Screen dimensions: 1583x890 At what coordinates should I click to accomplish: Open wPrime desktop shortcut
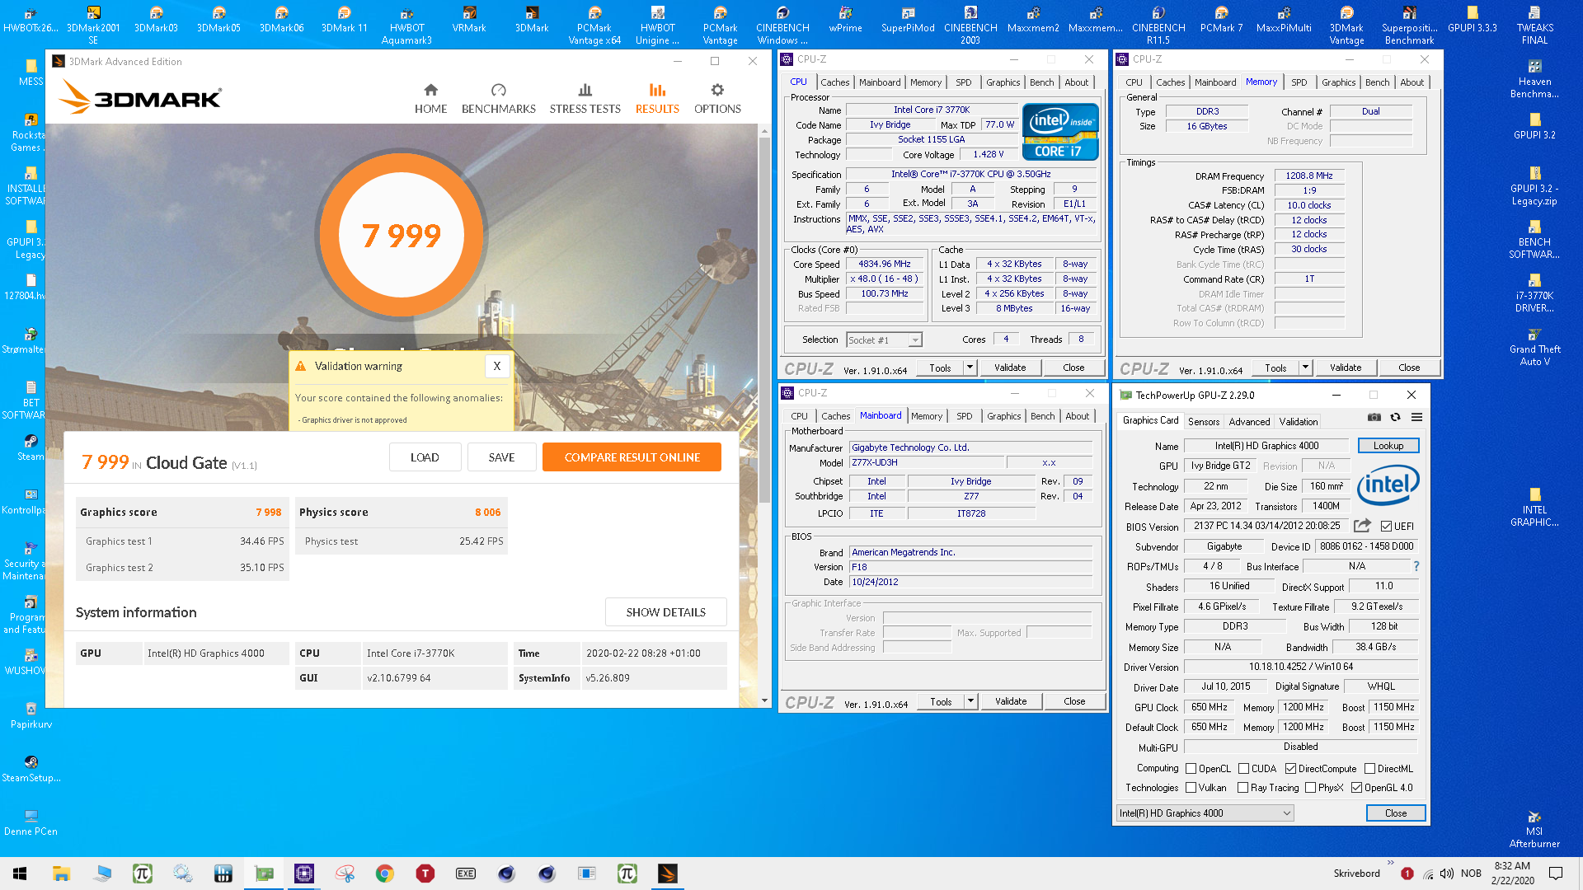[x=845, y=20]
